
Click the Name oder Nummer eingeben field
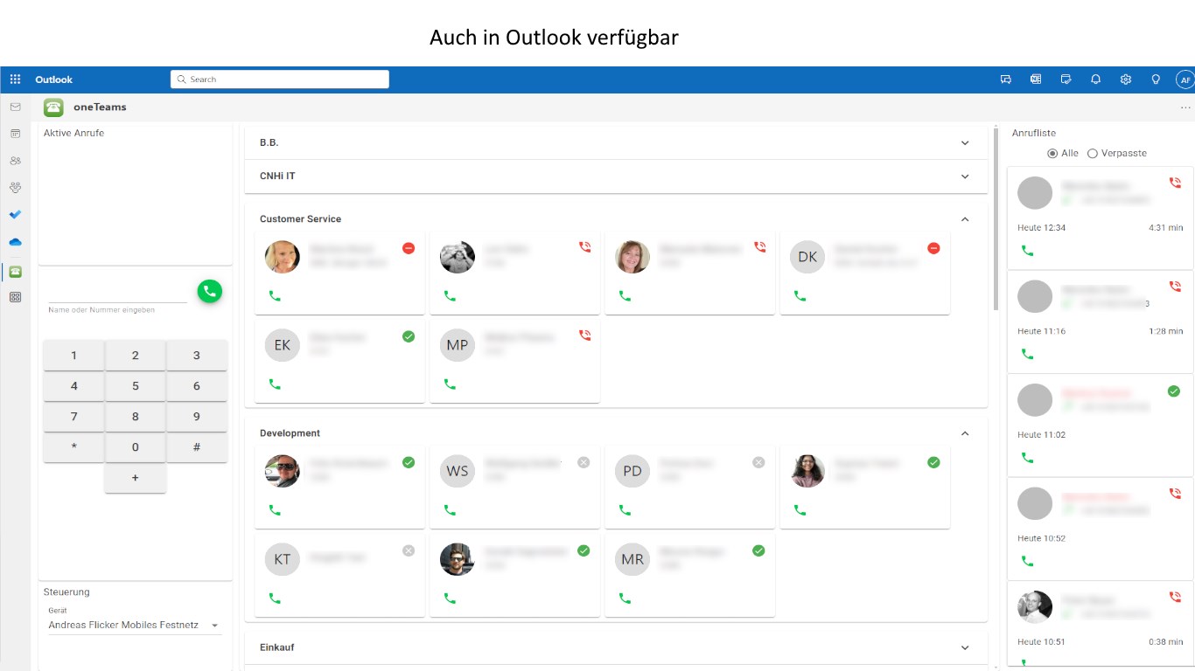click(117, 294)
